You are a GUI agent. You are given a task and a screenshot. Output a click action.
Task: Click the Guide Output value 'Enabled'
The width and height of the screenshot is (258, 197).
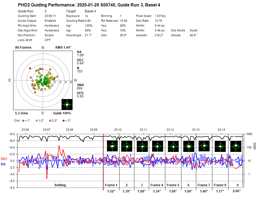click(50, 21)
